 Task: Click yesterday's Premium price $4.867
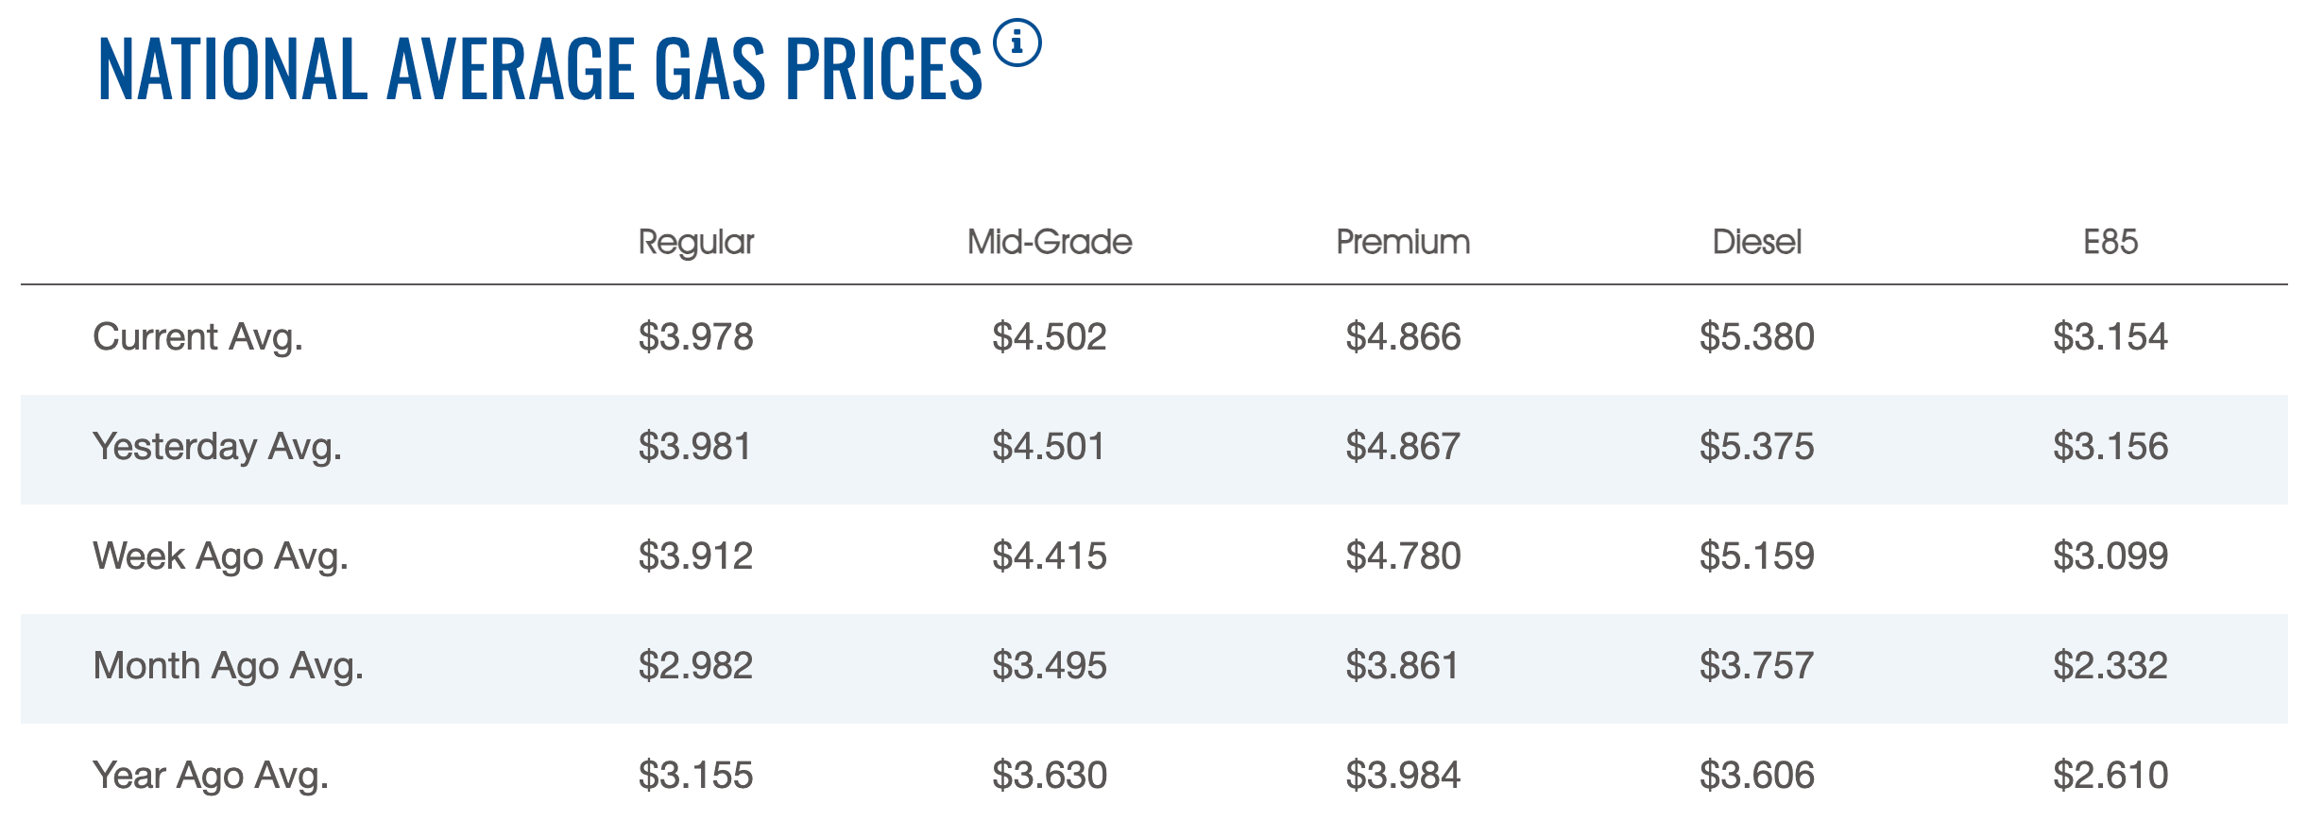(x=1403, y=447)
